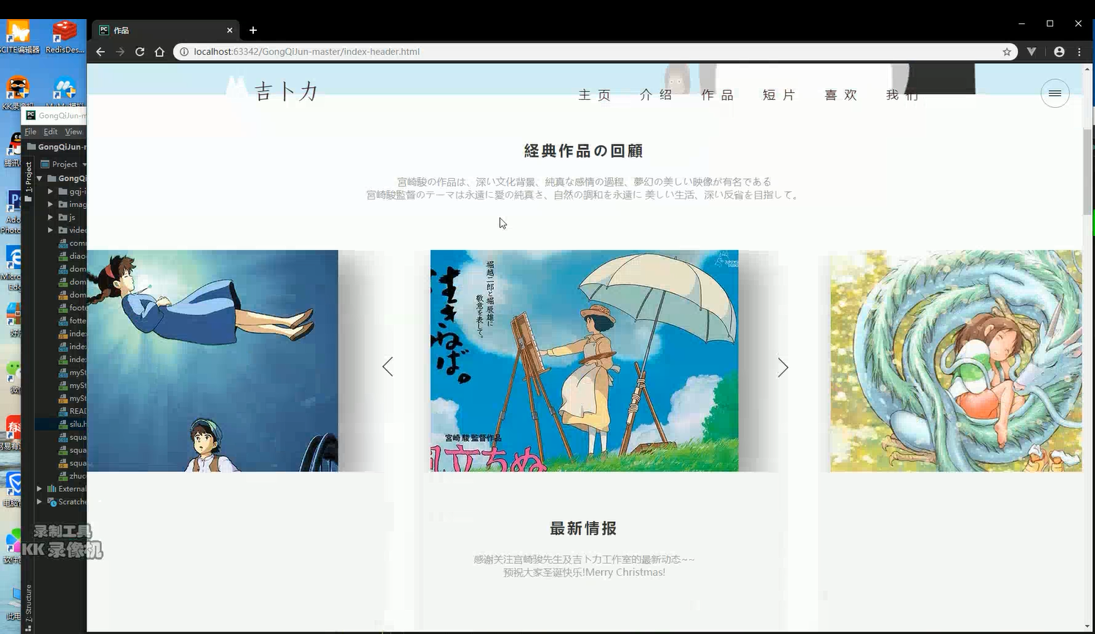Toggle the 1: Project side tab in PyCharm

point(28,181)
